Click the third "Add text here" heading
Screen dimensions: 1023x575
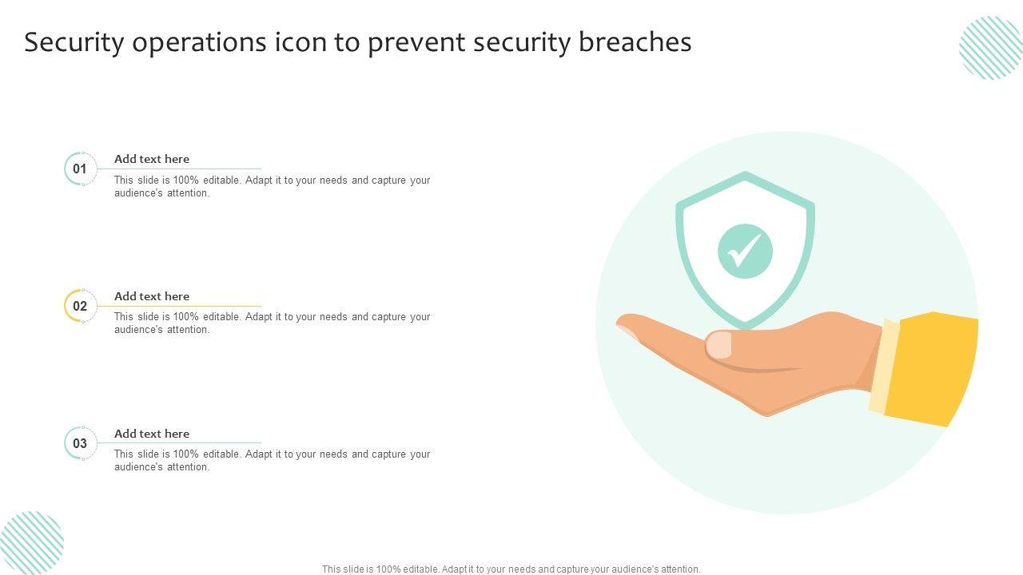[152, 434]
